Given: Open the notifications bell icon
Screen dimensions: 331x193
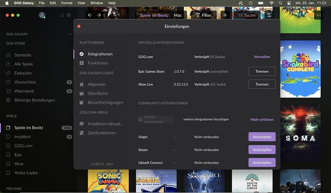Looking at the screenshot, I should (62, 15).
